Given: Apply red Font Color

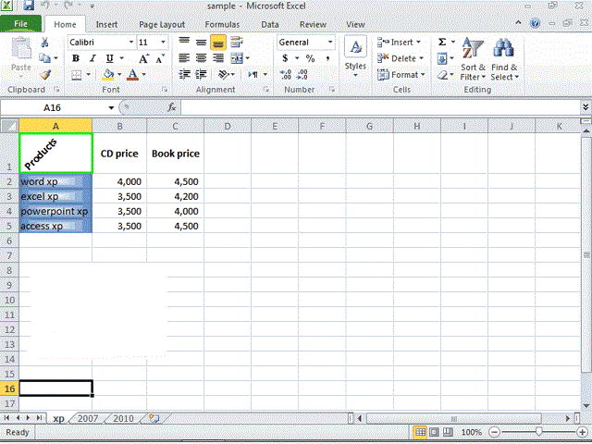Looking at the screenshot, I should click(132, 75).
